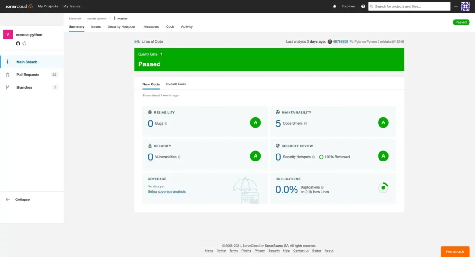The width and height of the screenshot is (475, 257).
Task: Click the Vulnerabilities info icon
Action: [x=180, y=157]
